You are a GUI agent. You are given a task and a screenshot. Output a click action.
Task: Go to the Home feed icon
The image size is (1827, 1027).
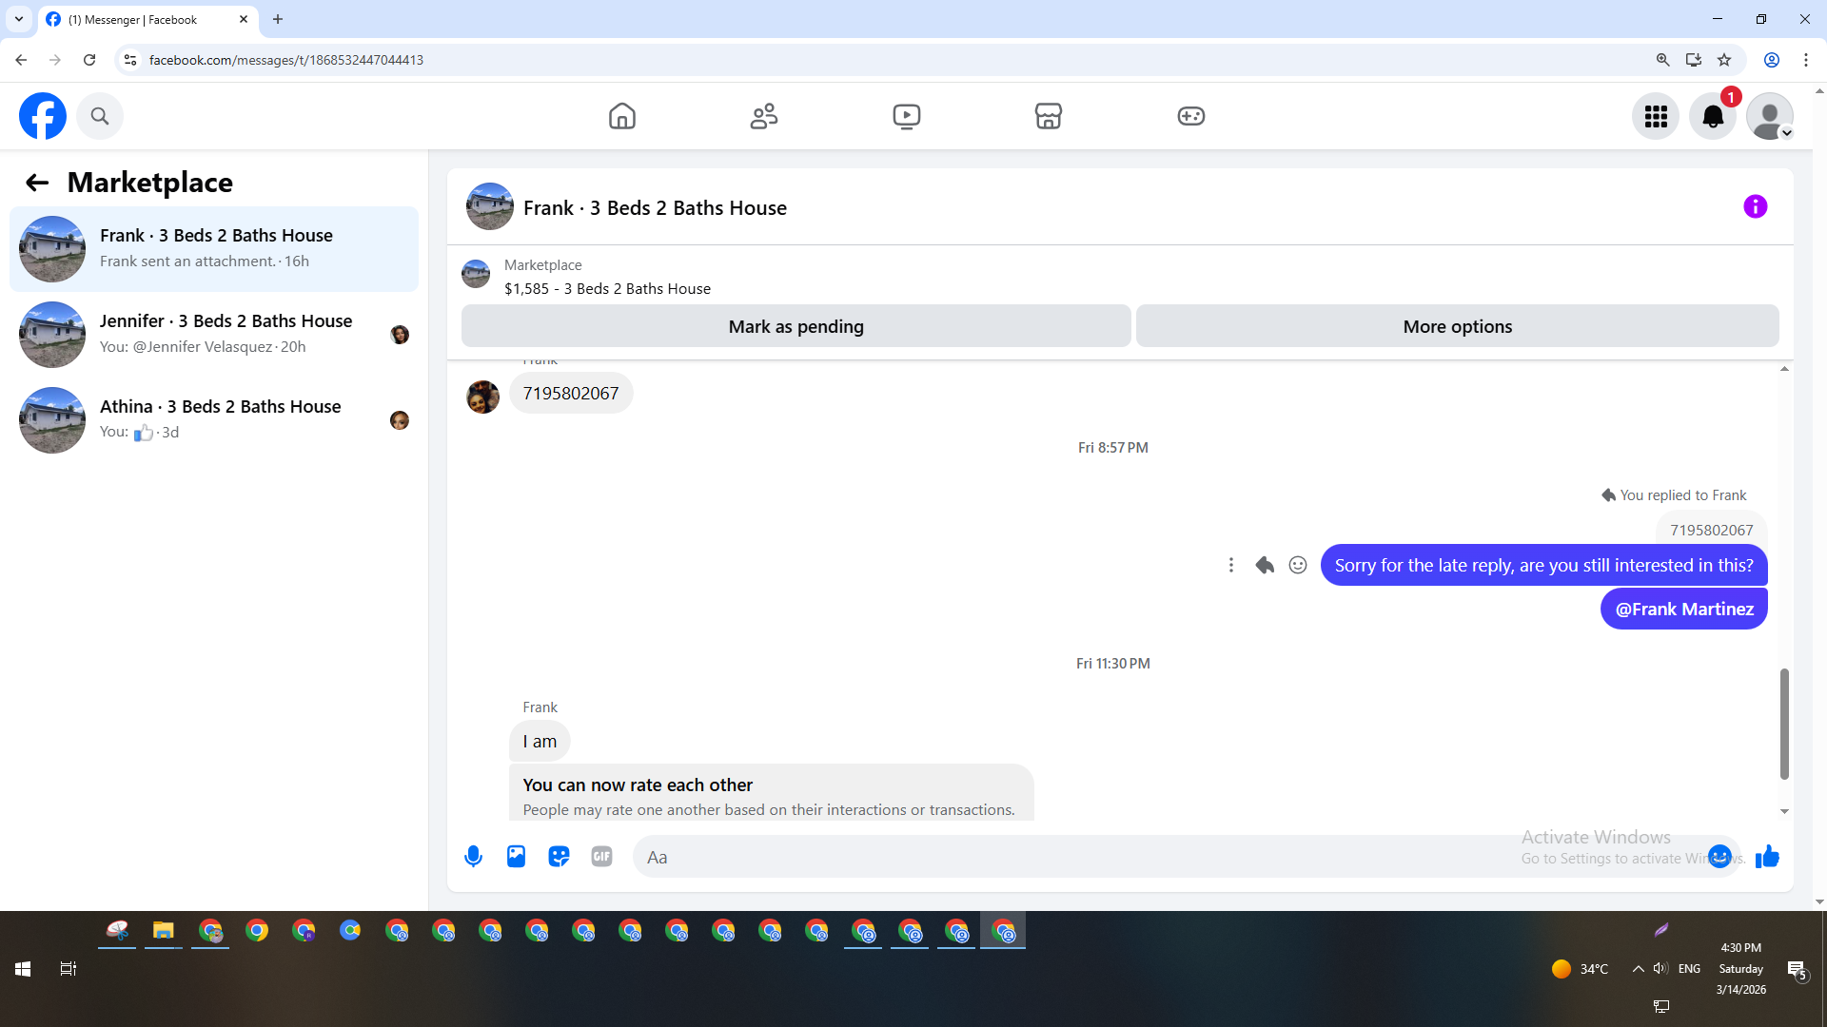click(622, 116)
